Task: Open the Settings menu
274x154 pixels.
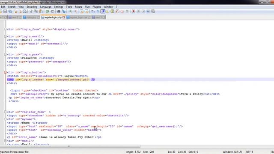Action: pyautogui.click(x=58, y=7)
